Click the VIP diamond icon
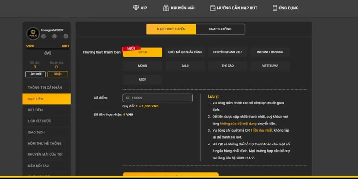Viewport: 358px width, 179px height. coord(136,8)
